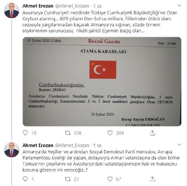Visit @Ahmet_Erozan handle in second tweet
The width and height of the screenshot is (187, 186).
72,145
